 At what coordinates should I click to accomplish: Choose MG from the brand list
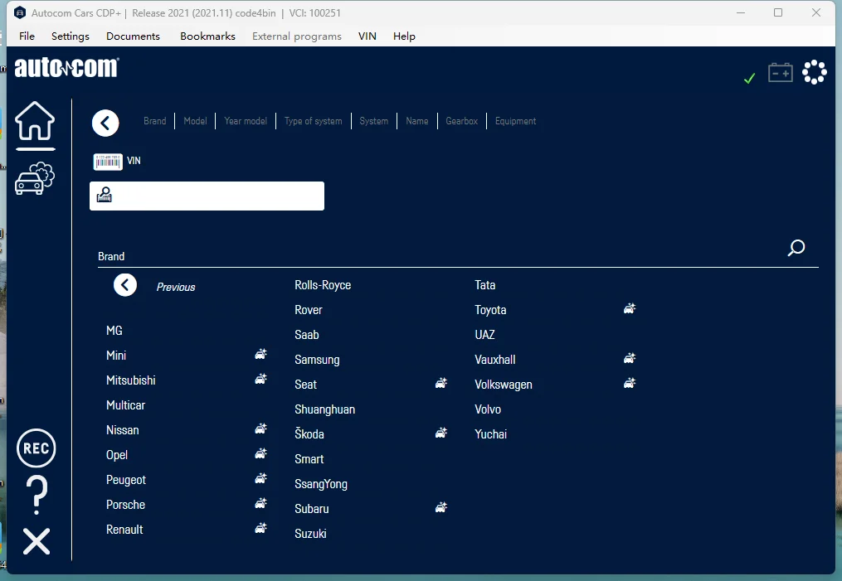click(114, 331)
